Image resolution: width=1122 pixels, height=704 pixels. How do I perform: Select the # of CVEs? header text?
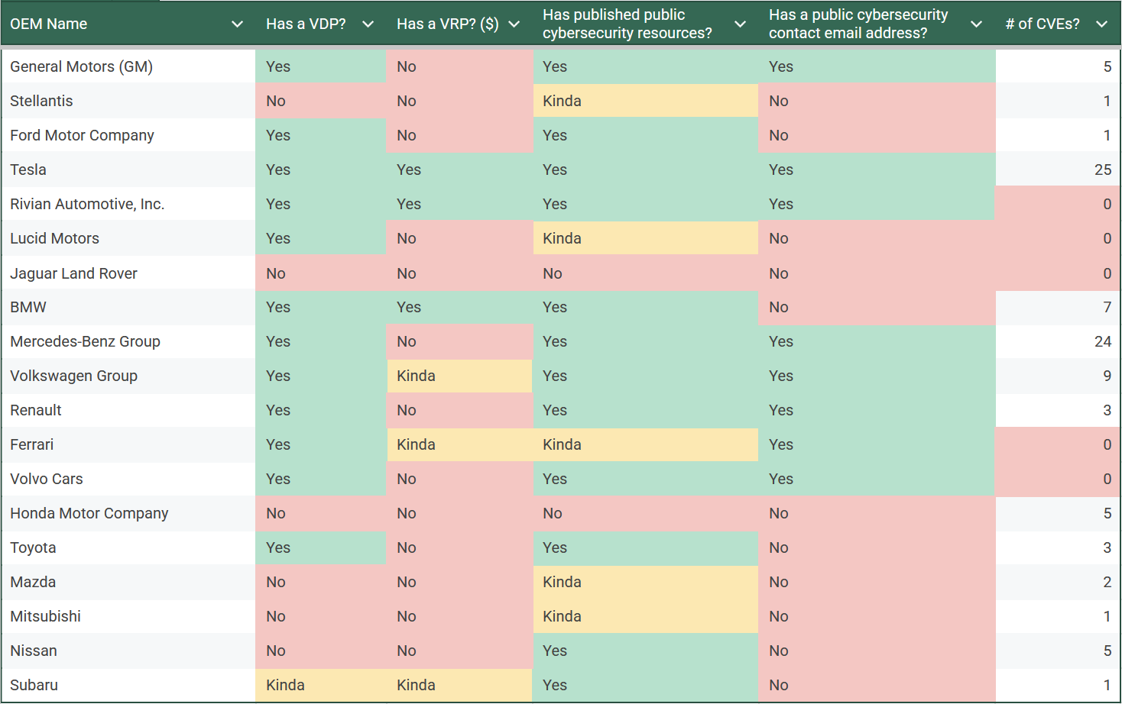tap(1043, 24)
